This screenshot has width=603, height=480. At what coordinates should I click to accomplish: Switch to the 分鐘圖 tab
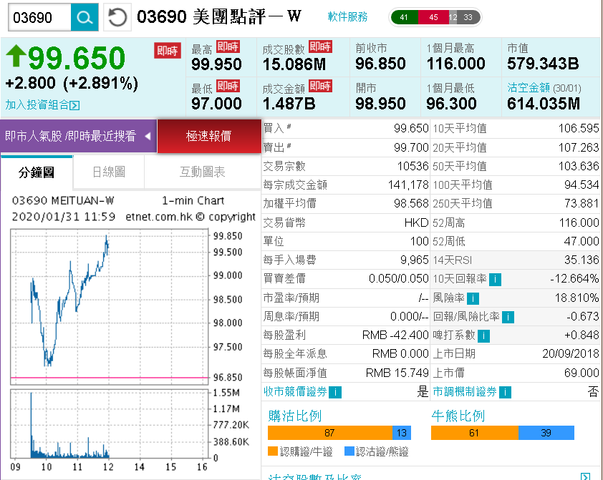point(37,172)
